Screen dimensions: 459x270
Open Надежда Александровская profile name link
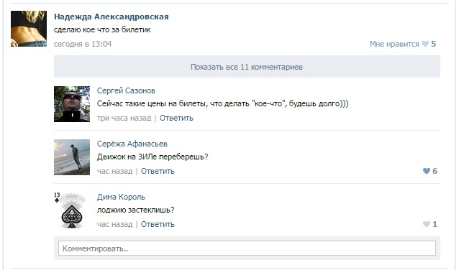(x=112, y=17)
